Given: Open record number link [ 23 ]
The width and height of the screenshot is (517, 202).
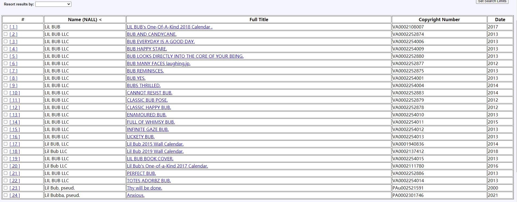Looking at the screenshot, I should point(15,188).
